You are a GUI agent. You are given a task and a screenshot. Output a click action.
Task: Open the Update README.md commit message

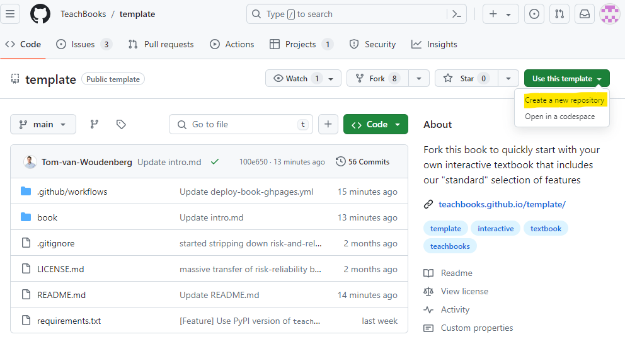[219, 295]
